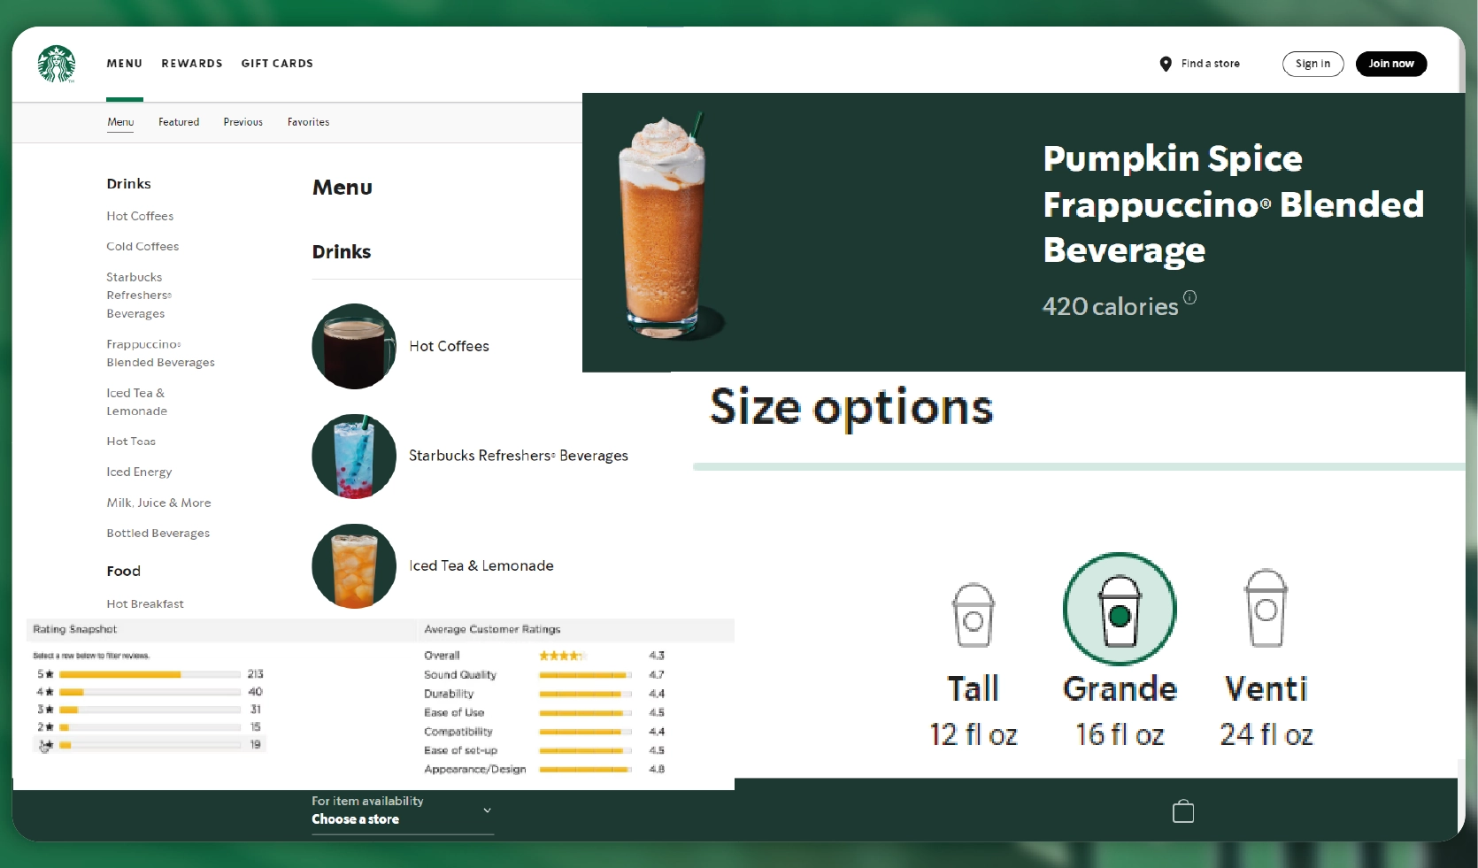Screen dimensions: 1478x868
Task: Open the REWARDS top navigation item
Action: (192, 64)
